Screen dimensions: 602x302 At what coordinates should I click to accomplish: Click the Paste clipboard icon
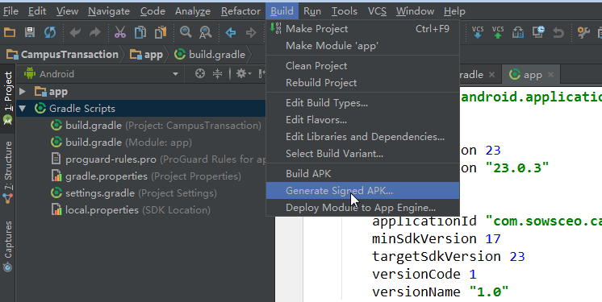(x=161, y=32)
